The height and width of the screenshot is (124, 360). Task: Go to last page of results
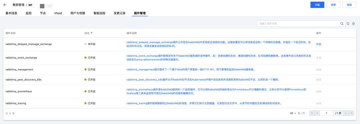click(352, 113)
